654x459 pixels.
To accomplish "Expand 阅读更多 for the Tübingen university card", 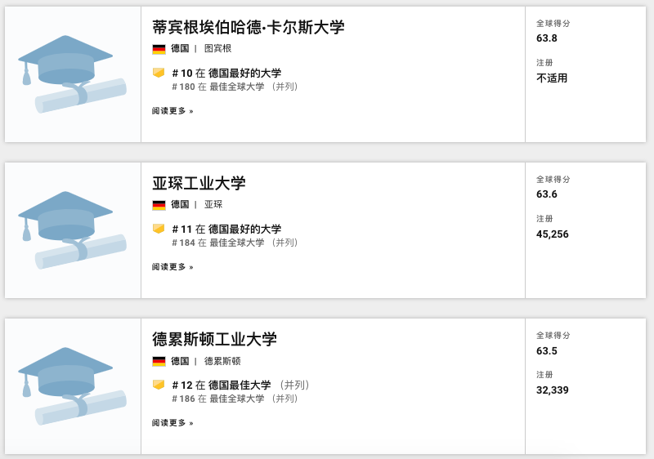I will [x=172, y=111].
